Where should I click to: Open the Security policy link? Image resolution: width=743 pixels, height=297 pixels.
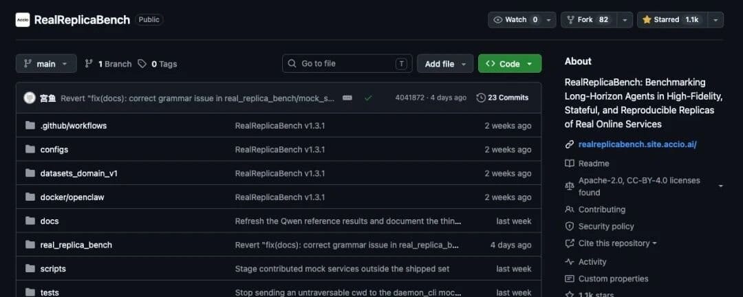(606, 226)
